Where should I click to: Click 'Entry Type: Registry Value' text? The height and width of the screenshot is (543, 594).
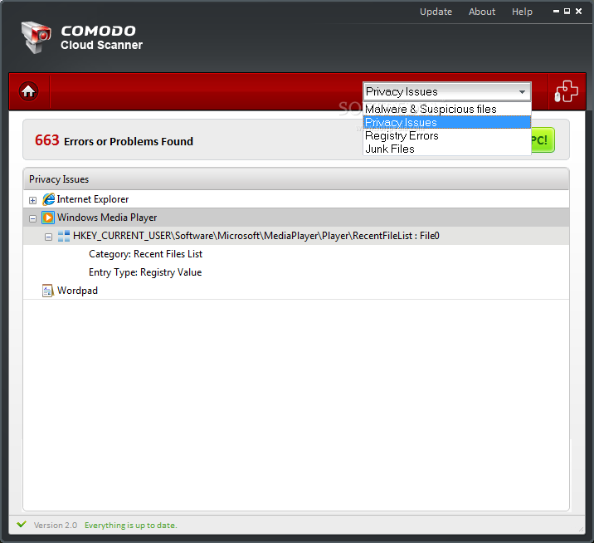(x=145, y=272)
